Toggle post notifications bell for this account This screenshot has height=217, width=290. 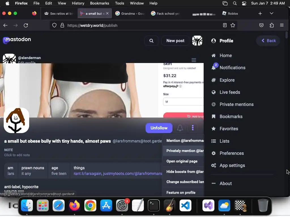[x=180, y=128]
